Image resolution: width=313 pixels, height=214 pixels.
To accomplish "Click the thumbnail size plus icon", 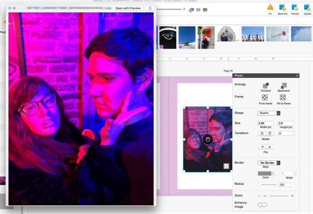I will 184,9.
